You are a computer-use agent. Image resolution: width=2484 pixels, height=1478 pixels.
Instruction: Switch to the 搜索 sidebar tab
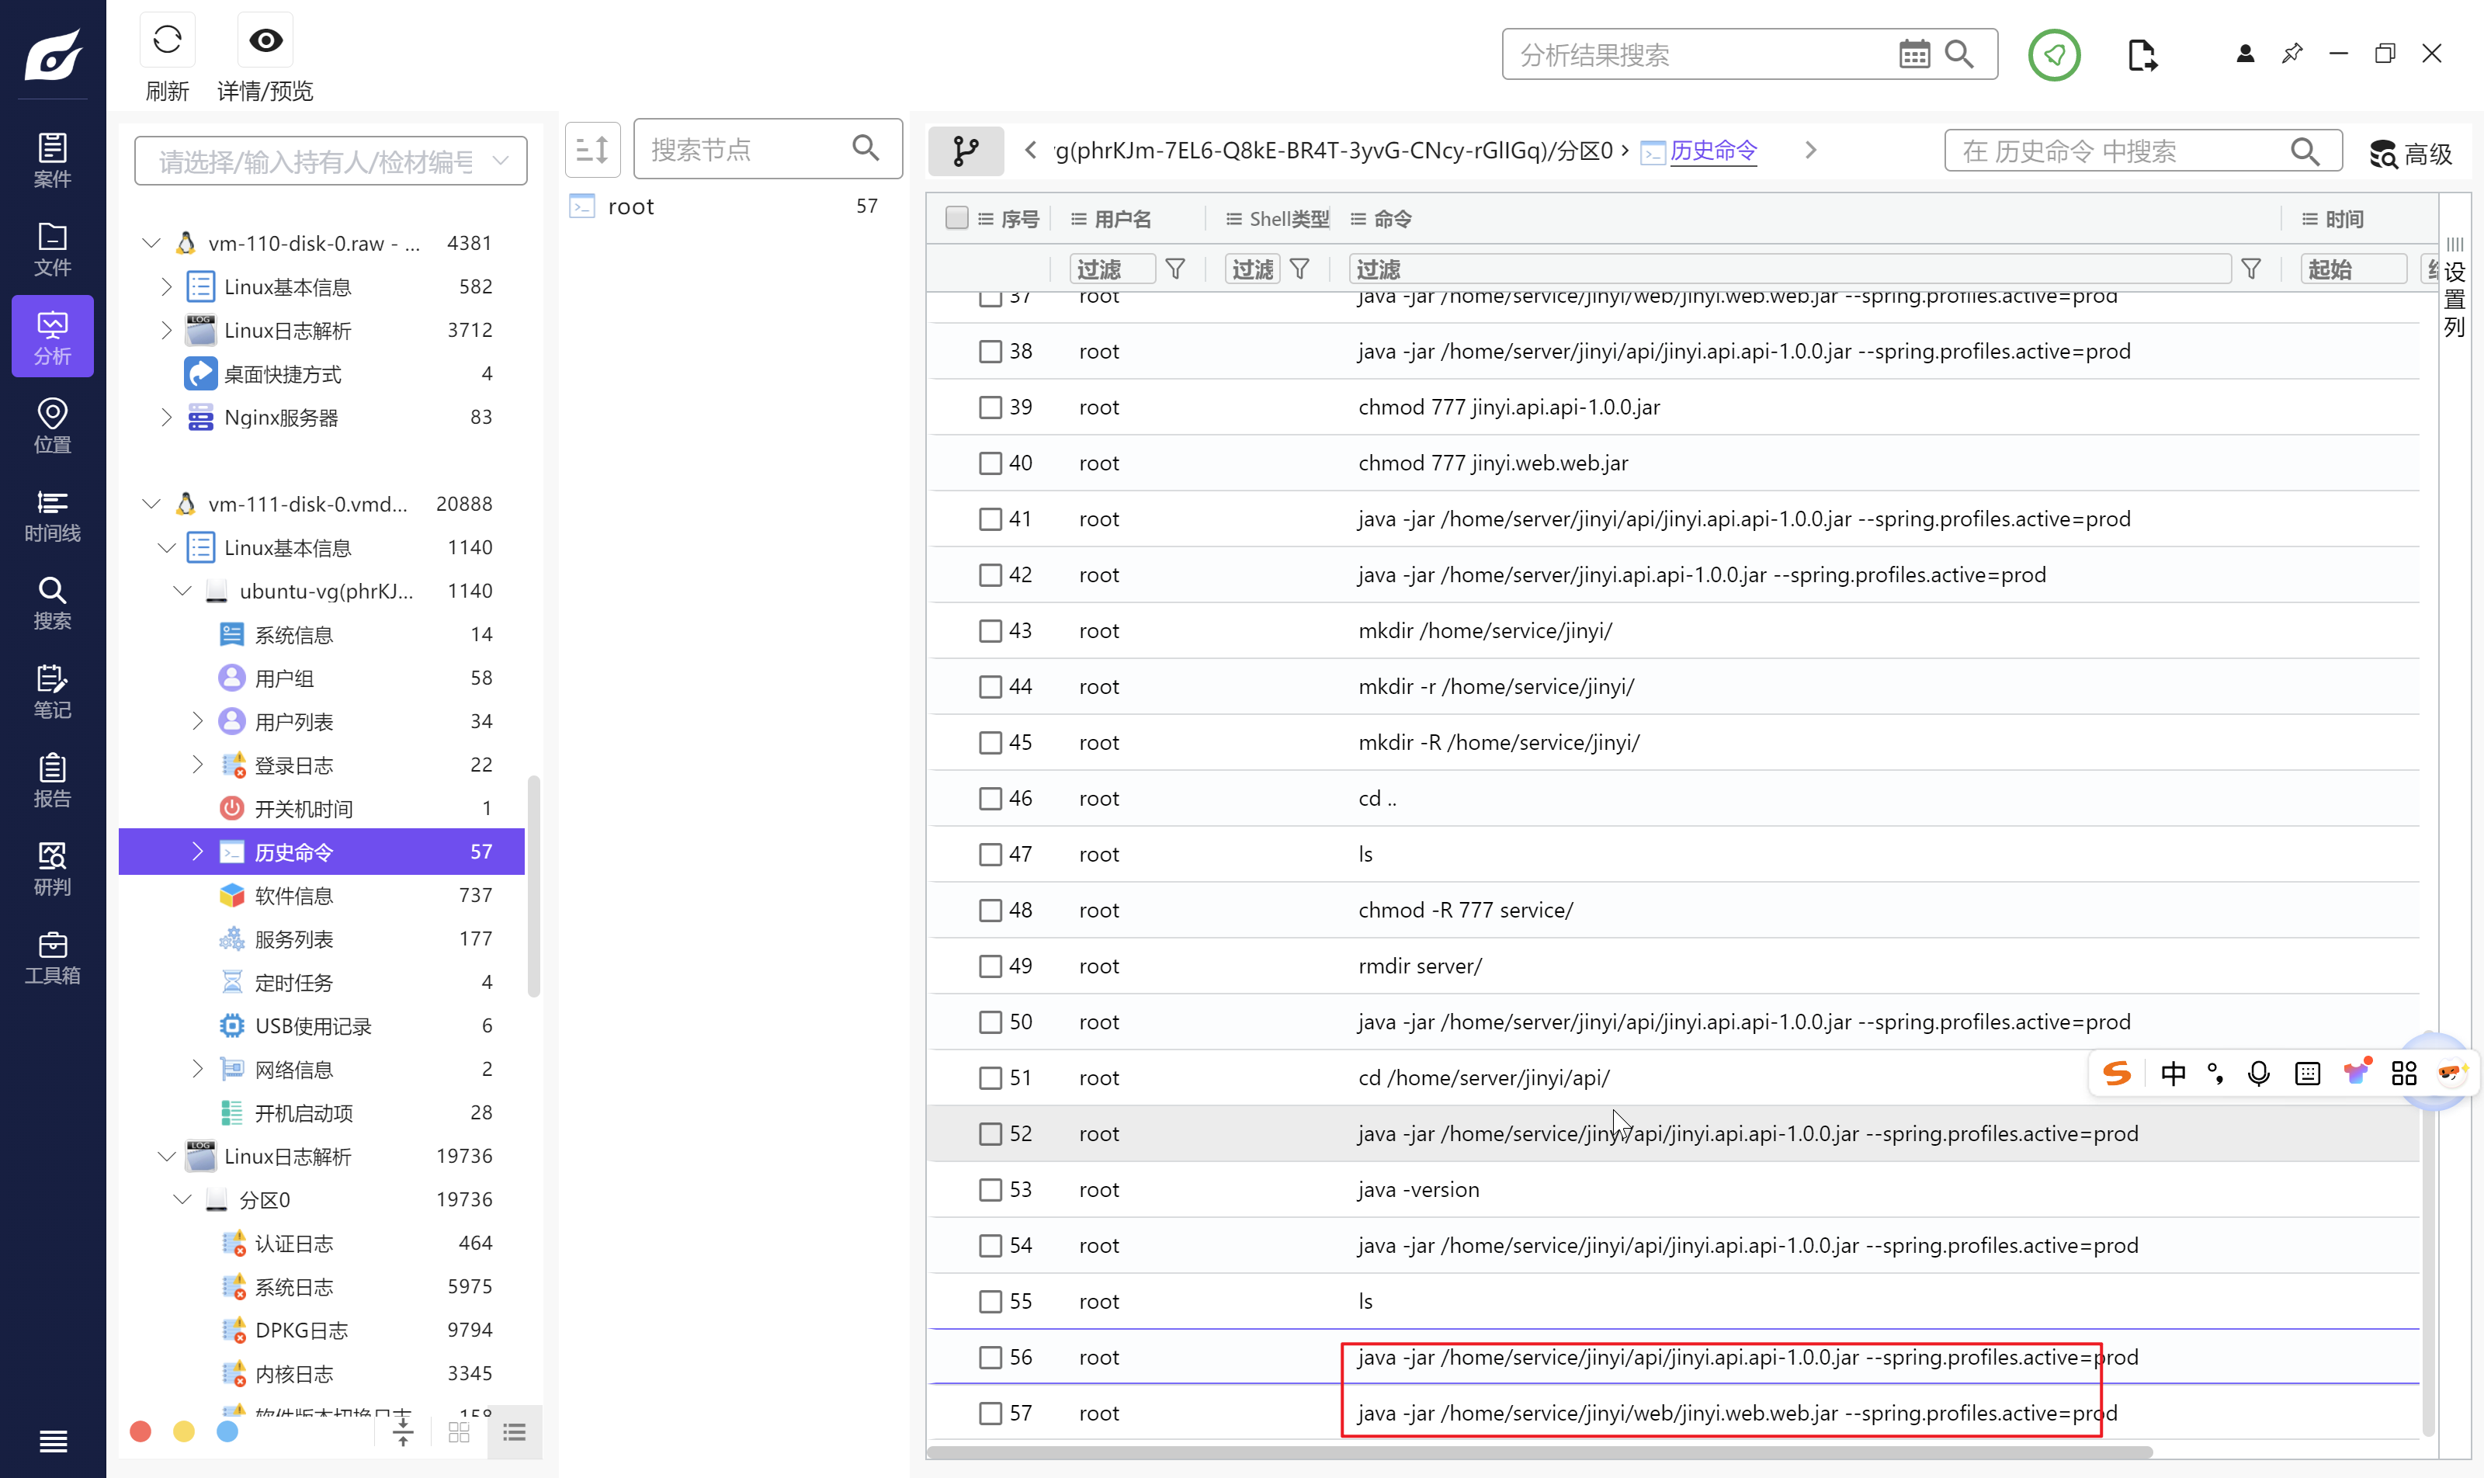click(52, 602)
